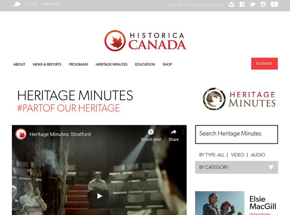Open the newsletter envelope icon
This screenshot has height=215, width=290.
click(x=232, y=4)
